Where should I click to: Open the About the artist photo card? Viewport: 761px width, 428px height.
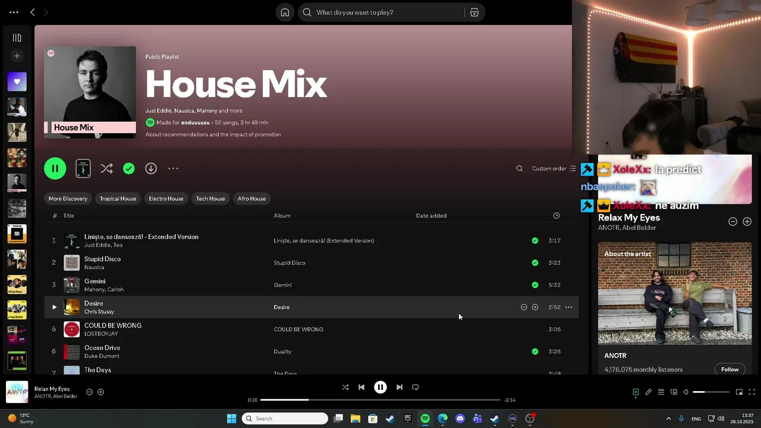(675, 293)
